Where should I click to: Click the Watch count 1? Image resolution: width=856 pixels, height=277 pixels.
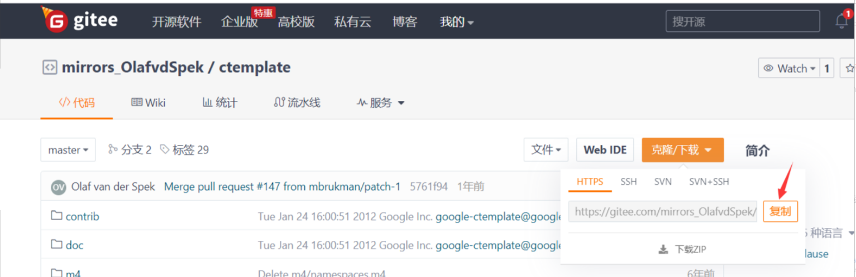pos(827,69)
